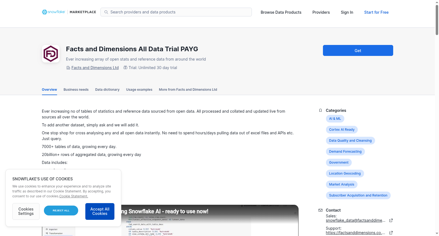Click the Categories heading
The width and height of the screenshot is (439, 236).
pos(336,110)
